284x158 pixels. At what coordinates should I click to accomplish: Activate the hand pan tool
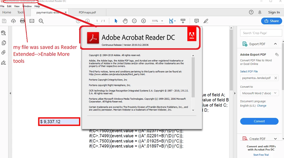tap(125, 21)
